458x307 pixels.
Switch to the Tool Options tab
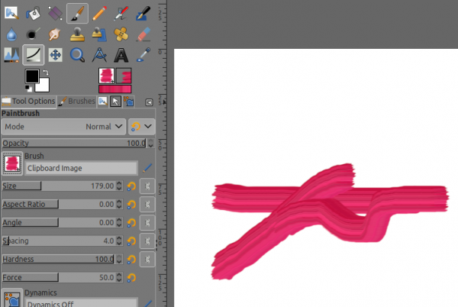pyautogui.click(x=29, y=102)
